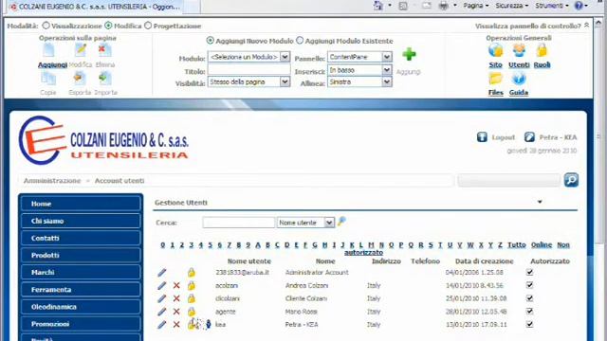Filter users by letter A
The height and width of the screenshot is (341, 607).
pos(258,244)
